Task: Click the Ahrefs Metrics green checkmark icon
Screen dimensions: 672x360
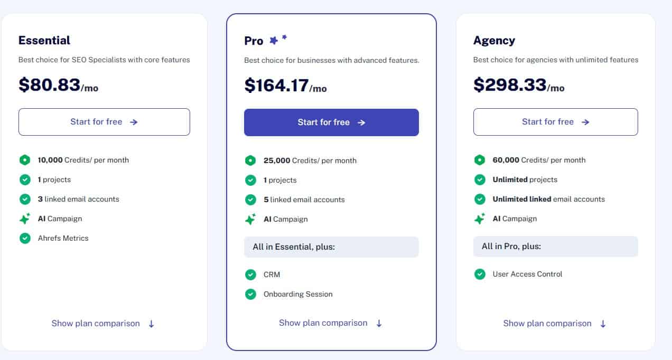Action: pyautogui.click(x=25, y=238)
